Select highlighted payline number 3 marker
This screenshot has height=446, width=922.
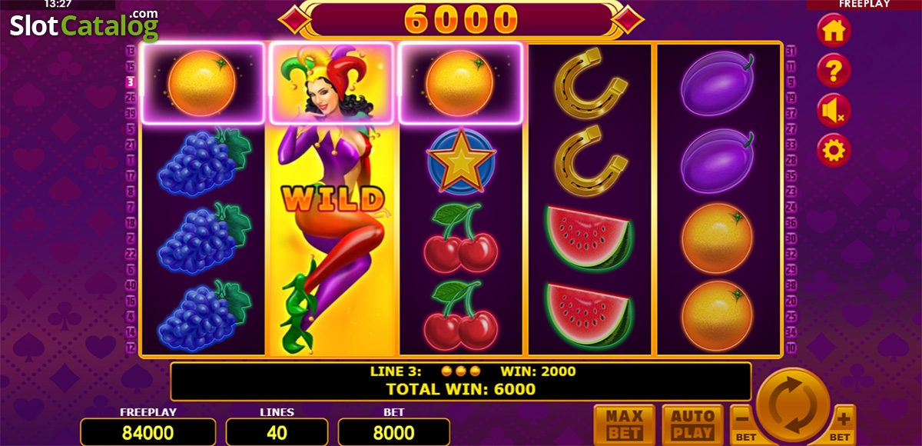(x=131, y=81)
